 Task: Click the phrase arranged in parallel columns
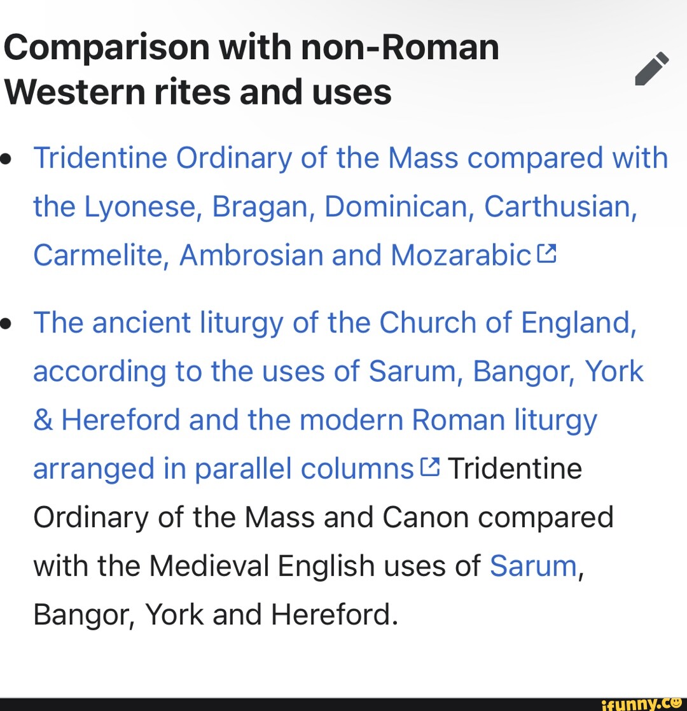(x=223, y=468)
